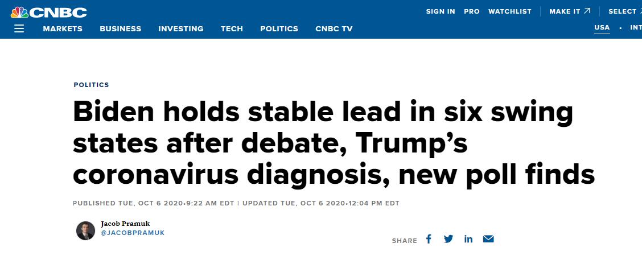Click the Politics category label above headline
Image resolution: width=642 pixels, height=268 pixels.
[x=91, y=85]
